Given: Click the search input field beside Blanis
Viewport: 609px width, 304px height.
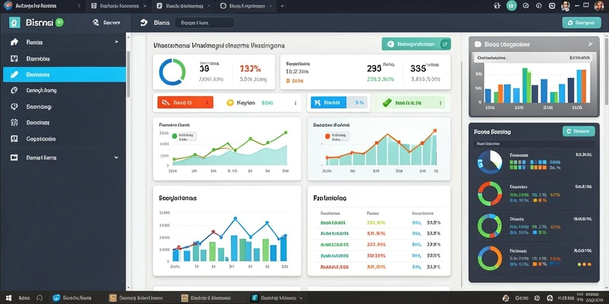Looking at the screenshot, I should [x=205, y=23].
